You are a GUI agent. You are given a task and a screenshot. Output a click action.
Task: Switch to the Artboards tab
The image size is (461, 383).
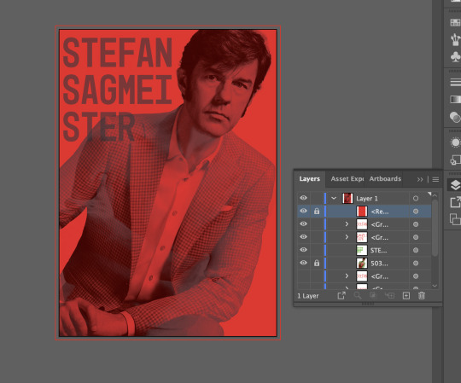click(x=385, y=179)
